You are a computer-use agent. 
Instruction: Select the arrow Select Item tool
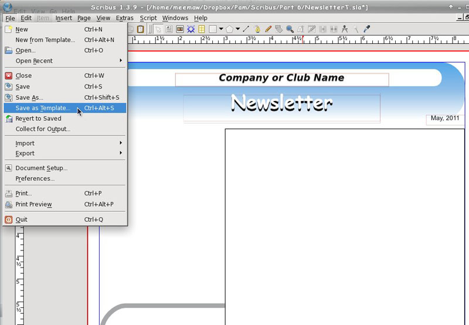pyautogui.click(x=158, y=29)
